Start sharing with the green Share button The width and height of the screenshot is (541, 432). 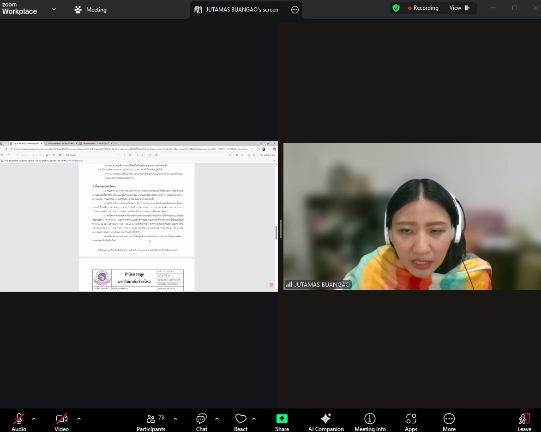tap(282, 419)
